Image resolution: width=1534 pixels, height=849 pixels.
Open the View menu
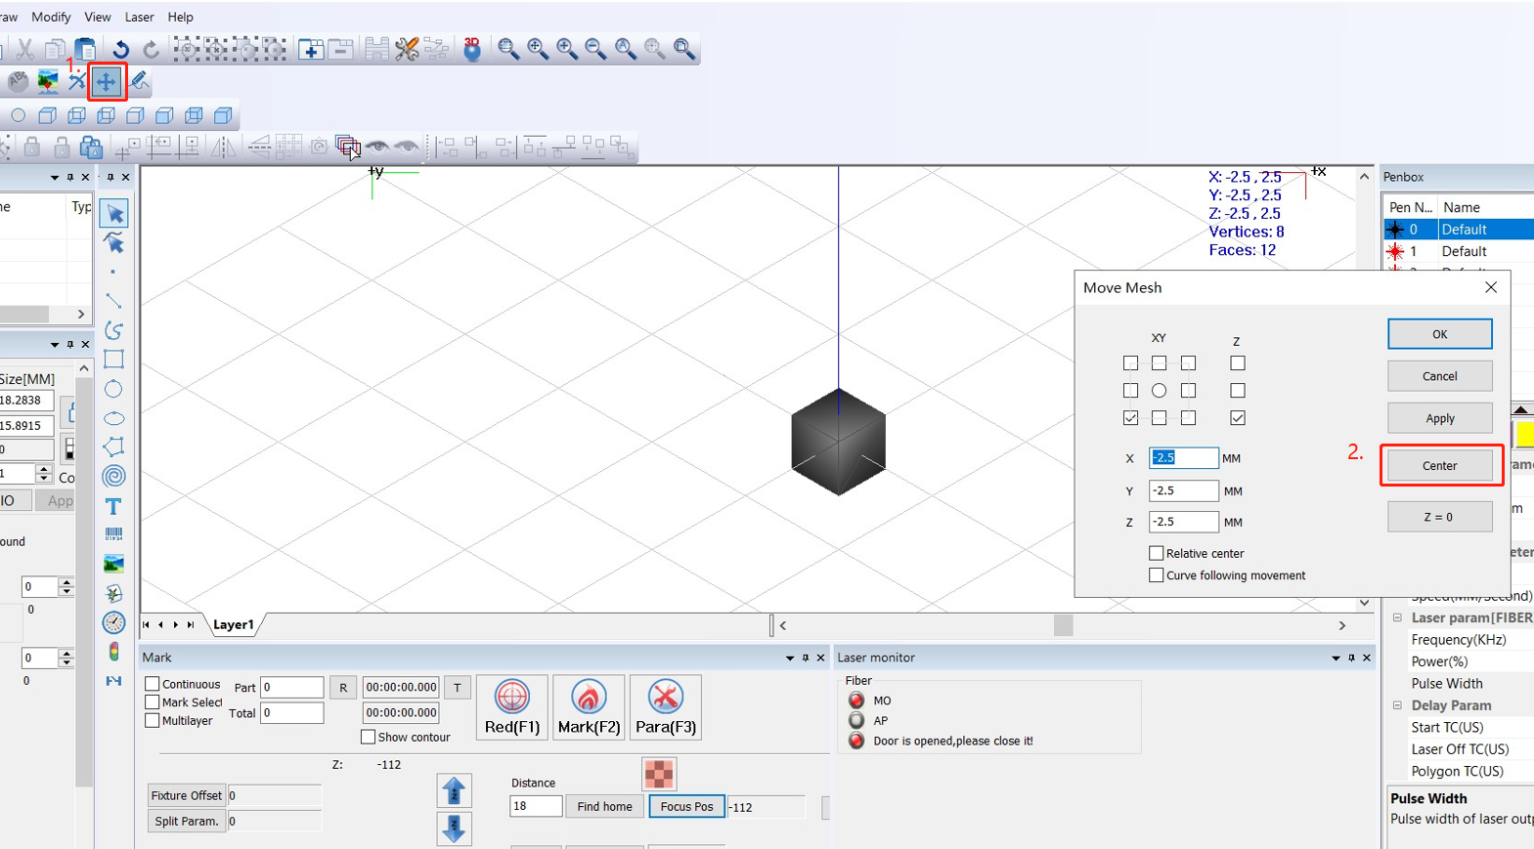(x=98, y=17)
